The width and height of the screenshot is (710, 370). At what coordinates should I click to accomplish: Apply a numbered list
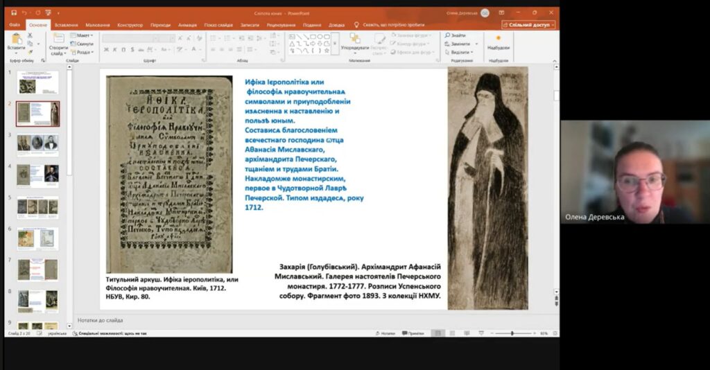click(227, 38)
